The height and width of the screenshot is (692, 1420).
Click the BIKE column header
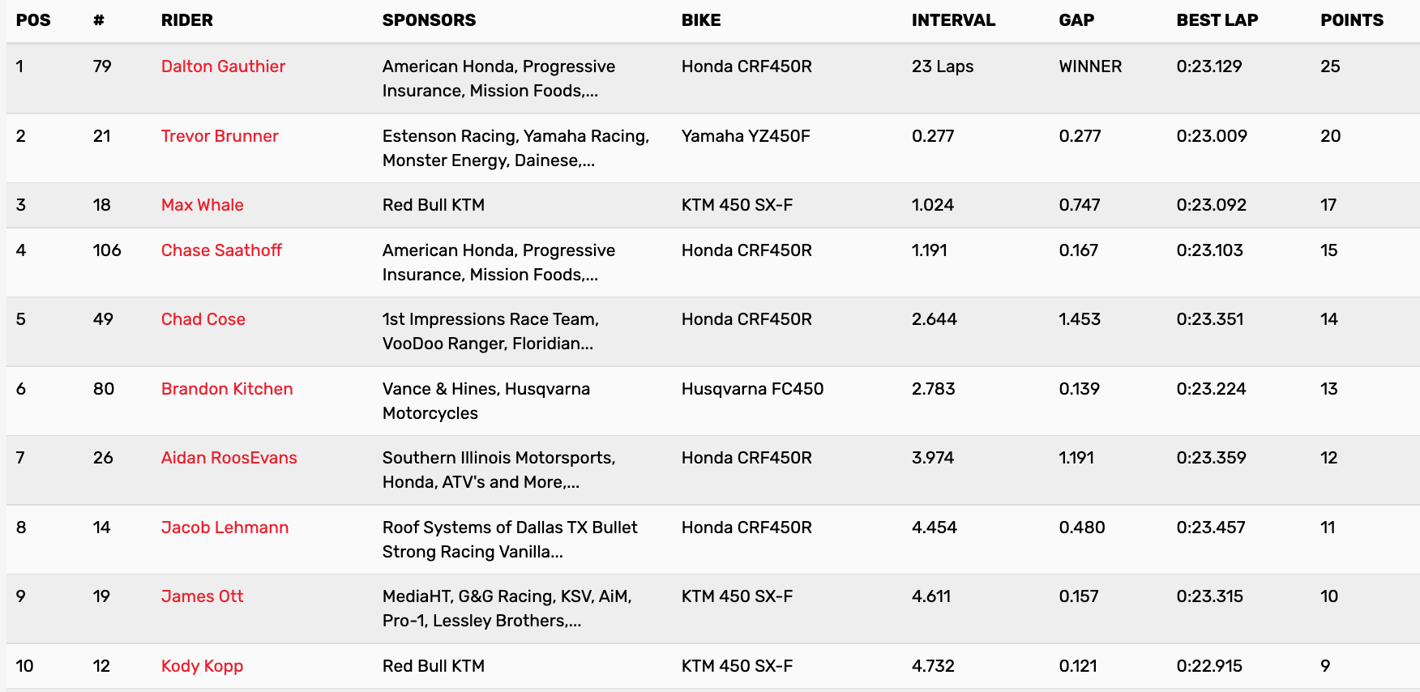pos(700,20)
